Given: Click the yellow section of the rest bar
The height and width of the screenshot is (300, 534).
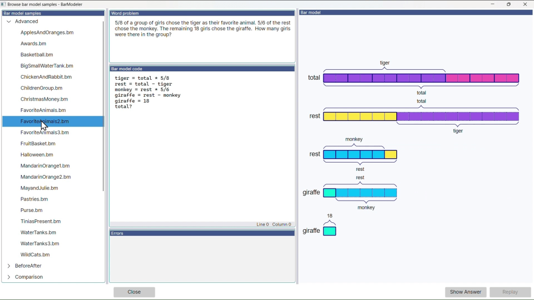Looking at the screenshot, I should (360, 116).
